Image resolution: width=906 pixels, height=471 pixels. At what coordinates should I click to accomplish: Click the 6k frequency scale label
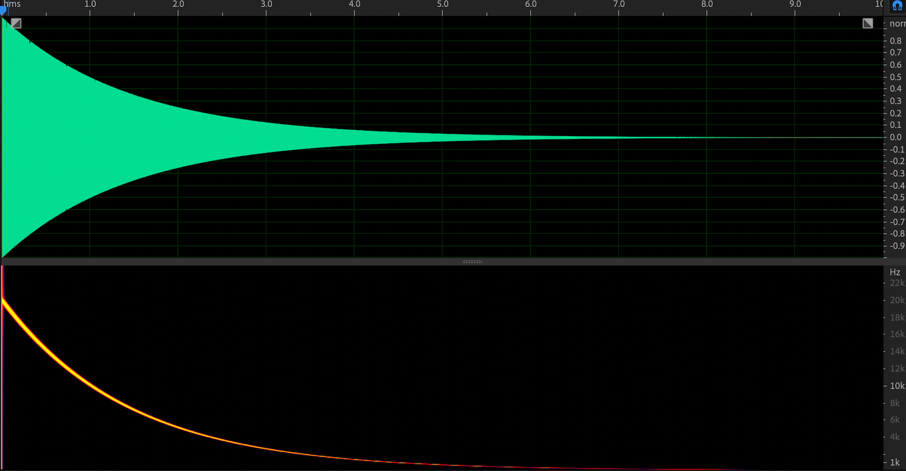[895, 420]
